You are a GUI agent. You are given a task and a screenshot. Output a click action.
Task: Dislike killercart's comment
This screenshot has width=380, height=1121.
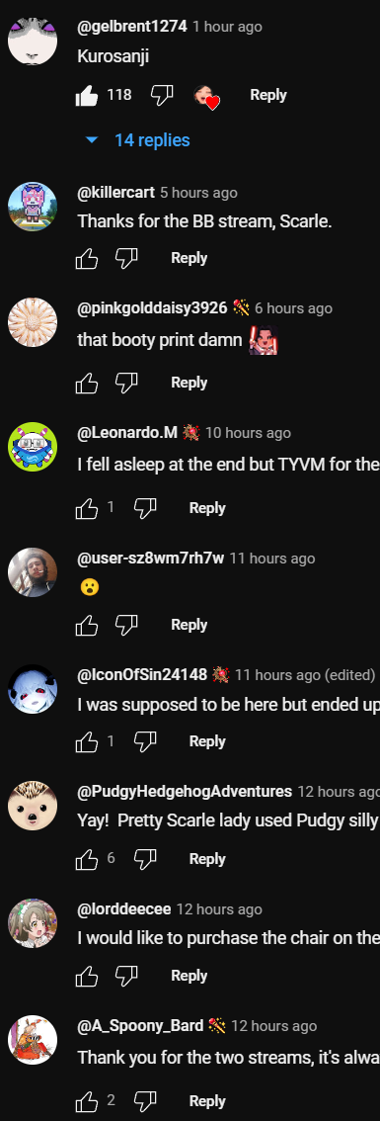click(x=126, y=258)
